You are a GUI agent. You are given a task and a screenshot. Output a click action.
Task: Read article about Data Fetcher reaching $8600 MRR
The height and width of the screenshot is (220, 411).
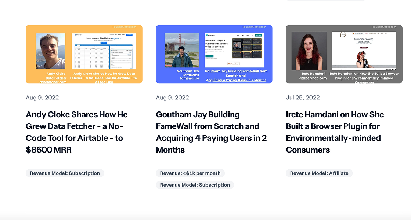[76, 132]
